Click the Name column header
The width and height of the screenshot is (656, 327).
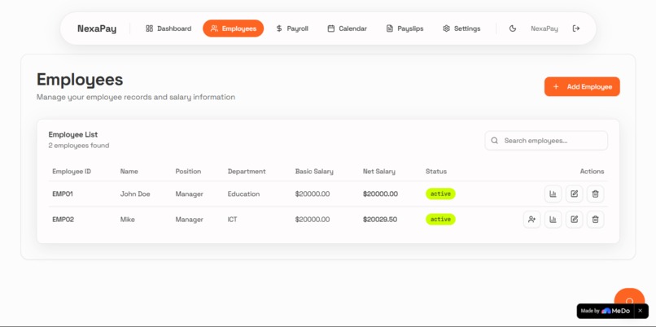coord(129,172)
